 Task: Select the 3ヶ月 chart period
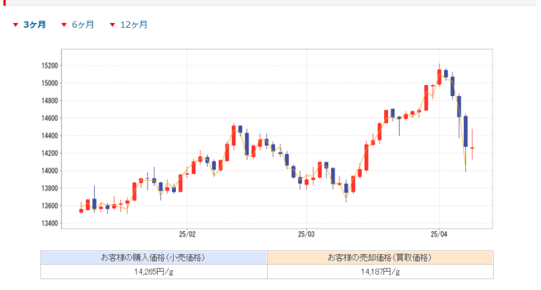[x=34, y=25]
